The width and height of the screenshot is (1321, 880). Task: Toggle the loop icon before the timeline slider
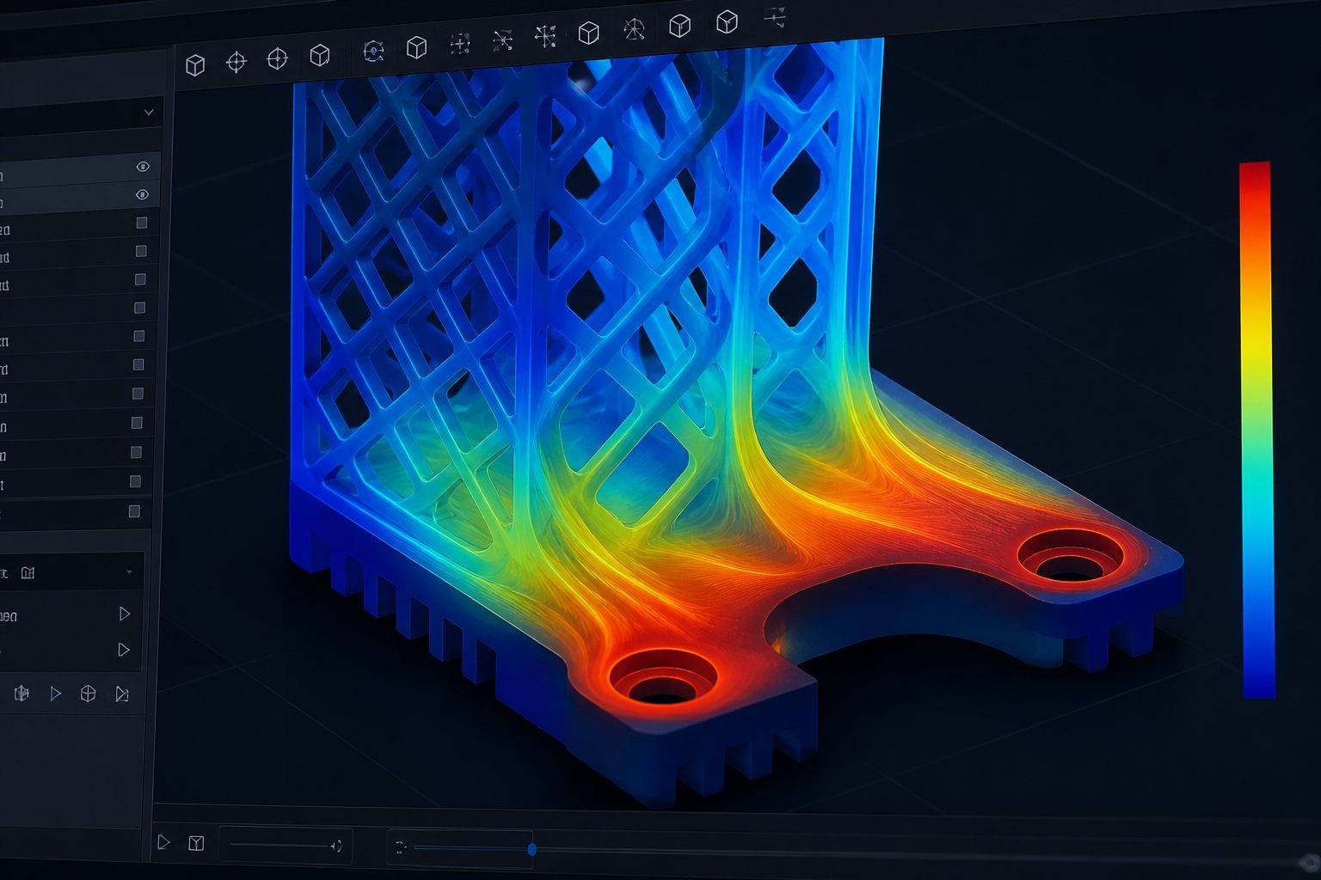(x=401, y=847)
